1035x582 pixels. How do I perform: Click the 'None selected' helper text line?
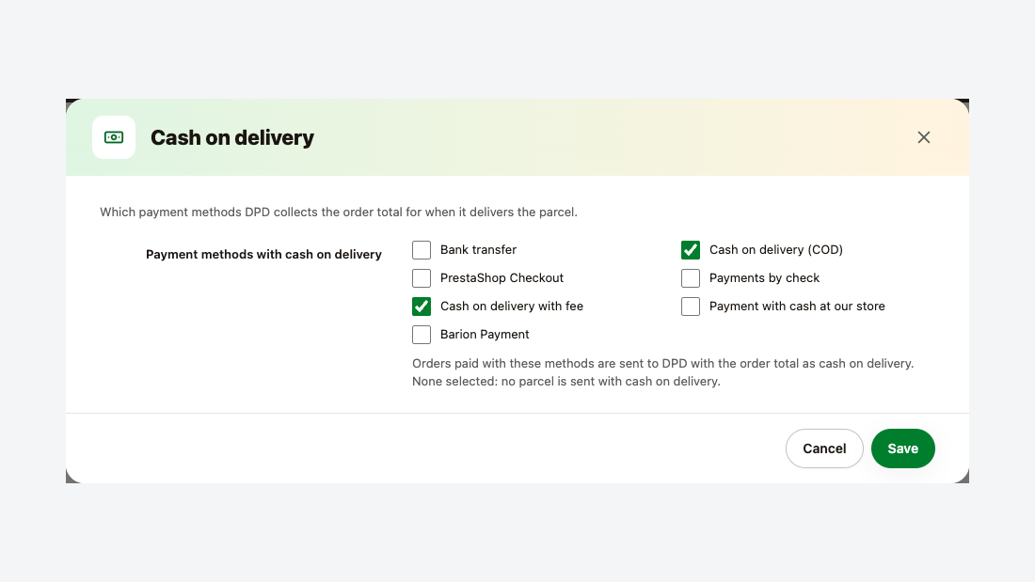coord(566,382)
